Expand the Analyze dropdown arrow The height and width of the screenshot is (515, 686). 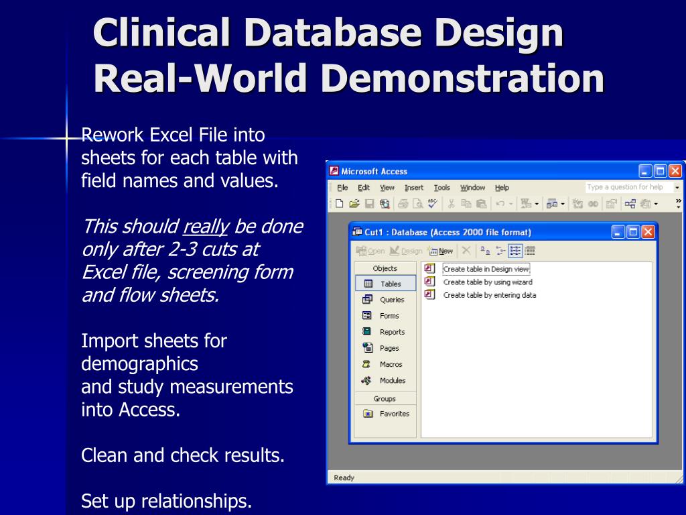(563, 204)
